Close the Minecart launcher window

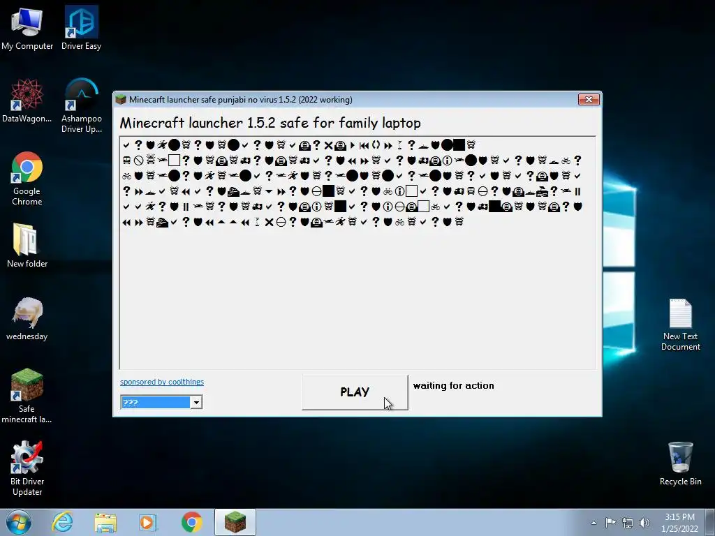(589, 99)
